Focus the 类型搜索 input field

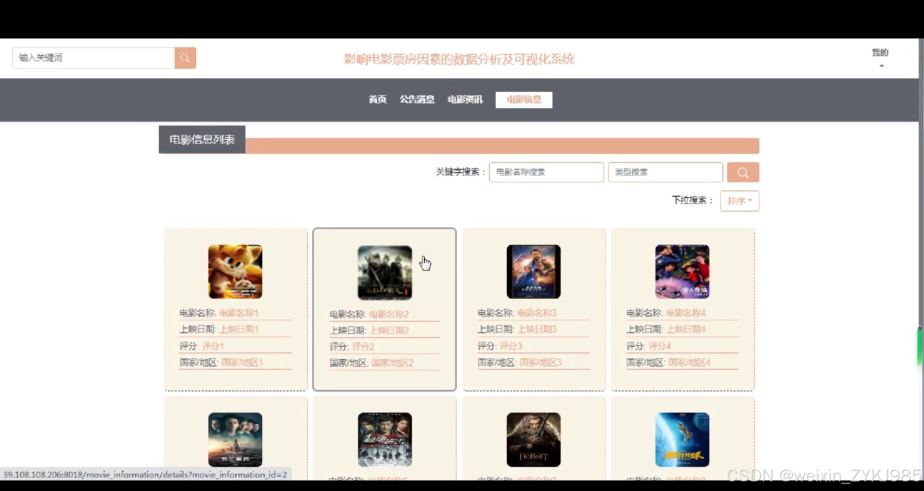coord(666,172)
